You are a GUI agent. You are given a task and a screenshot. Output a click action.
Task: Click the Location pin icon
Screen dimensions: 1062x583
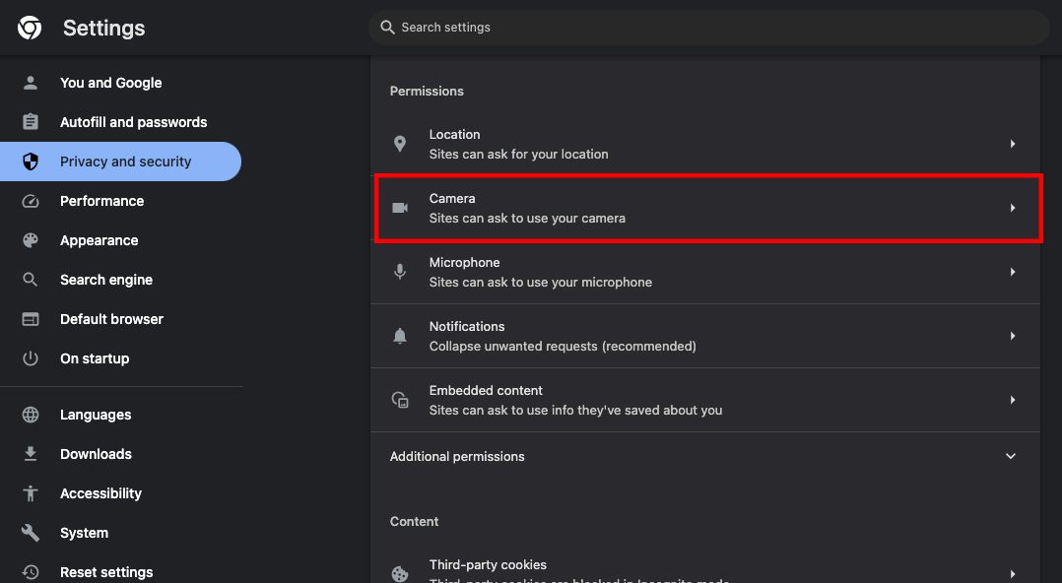(400, 144)
